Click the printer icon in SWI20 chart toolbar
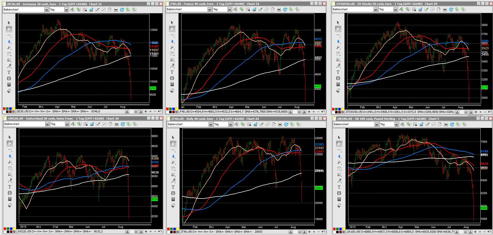This screenshot has height=235, width=493. (116, 124)
